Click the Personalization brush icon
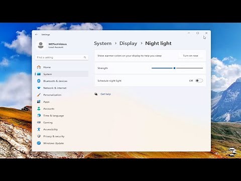 click(x=39, y=95)
